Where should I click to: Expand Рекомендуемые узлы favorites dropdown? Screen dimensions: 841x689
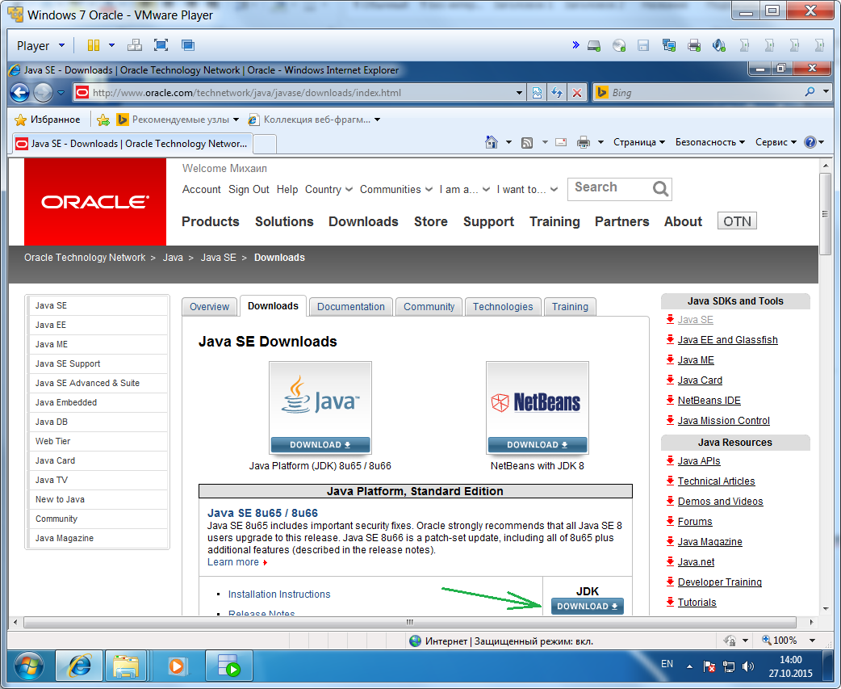click(236, 120)
